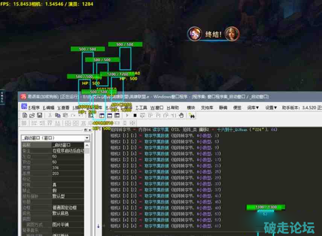Screen dimensions: 322x236
Task: Toggle the 可视 property value 真
Action: pyautogui.click(x=68, y=185)
